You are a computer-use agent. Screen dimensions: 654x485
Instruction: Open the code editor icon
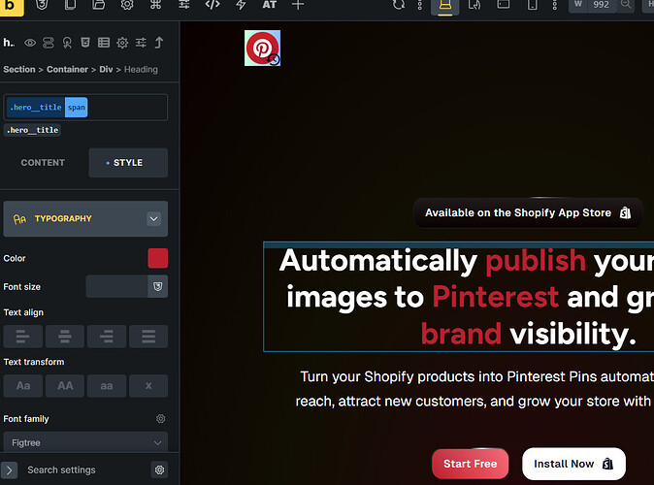click(213, 5)
